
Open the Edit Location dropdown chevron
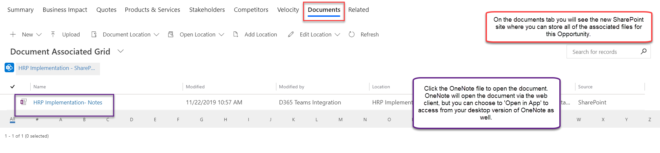coord(337,34)
